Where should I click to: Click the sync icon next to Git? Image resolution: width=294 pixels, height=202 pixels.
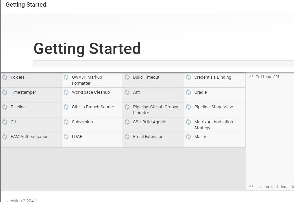coord(5,122)
